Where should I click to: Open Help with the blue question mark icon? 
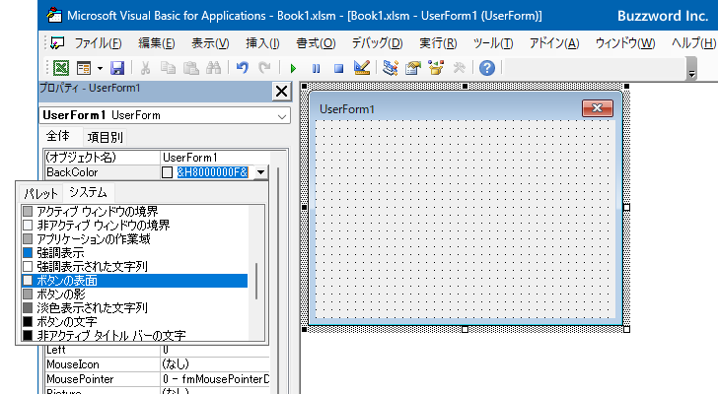(487, 68)
